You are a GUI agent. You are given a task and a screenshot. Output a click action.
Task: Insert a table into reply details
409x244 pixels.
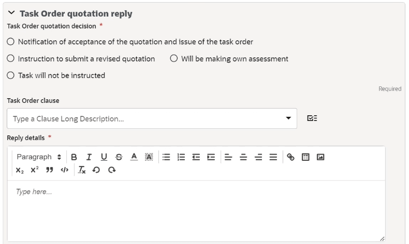tap(305, 157)
